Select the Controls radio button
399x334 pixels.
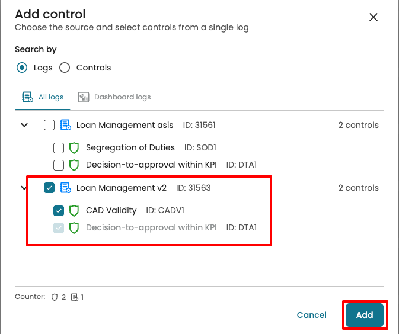tap(65, 68)
